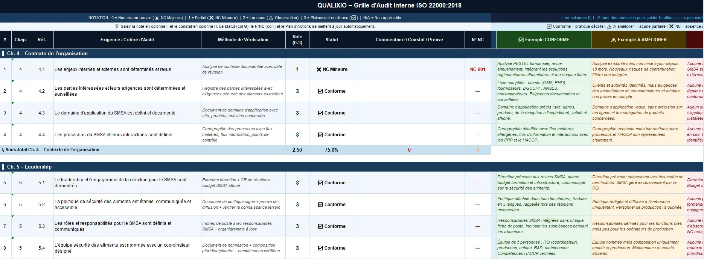Click the 'Réf.' column header
The image size is (704, 259).
(42, 39)
